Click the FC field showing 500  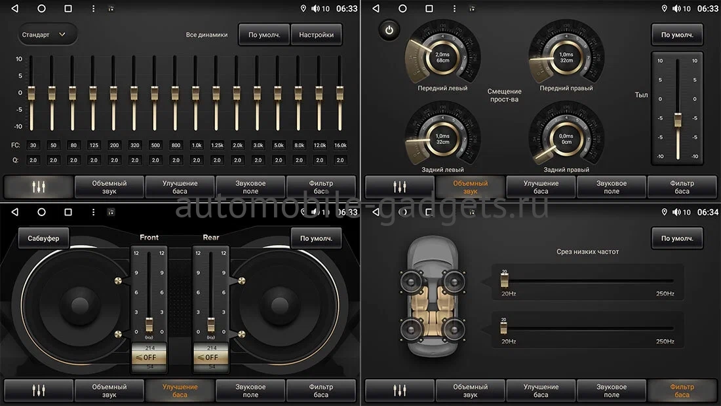coord(155,145)
